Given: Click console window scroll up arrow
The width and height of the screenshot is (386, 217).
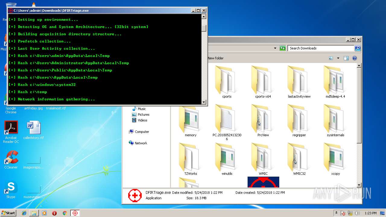Looking at the screenshot, I should (204, 17).
